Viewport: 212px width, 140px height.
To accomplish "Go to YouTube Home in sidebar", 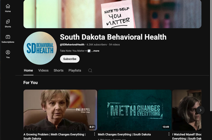I will pos(8,8).
